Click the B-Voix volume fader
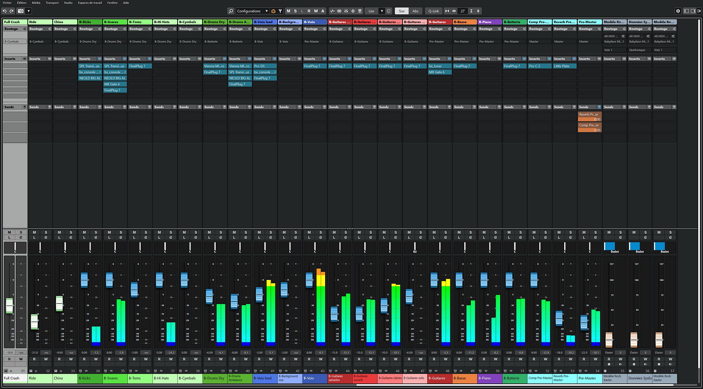Viewport: 703px width, 389px height. (x=309, y=280)
